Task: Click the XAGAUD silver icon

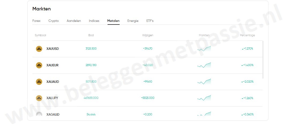Action: click(39, 114)
